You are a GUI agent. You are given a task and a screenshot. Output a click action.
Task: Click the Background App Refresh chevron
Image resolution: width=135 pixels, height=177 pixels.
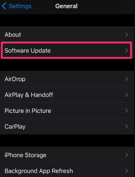click(x=126, y=171)
